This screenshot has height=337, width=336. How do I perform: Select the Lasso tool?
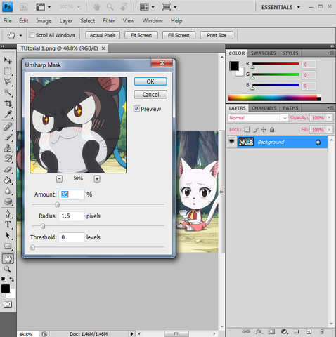coord(8,81)
